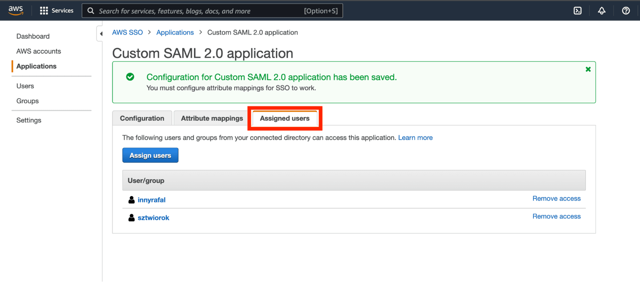Screen dimensions: 640x282
Task: Click the user icon beside sztwiorok
Action: coord(132,218)
